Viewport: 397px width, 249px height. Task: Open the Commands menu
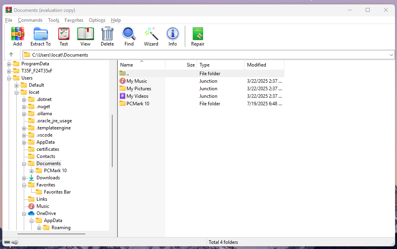[x=30, y=20]
